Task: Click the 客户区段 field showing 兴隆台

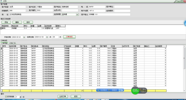Action: 45,7
